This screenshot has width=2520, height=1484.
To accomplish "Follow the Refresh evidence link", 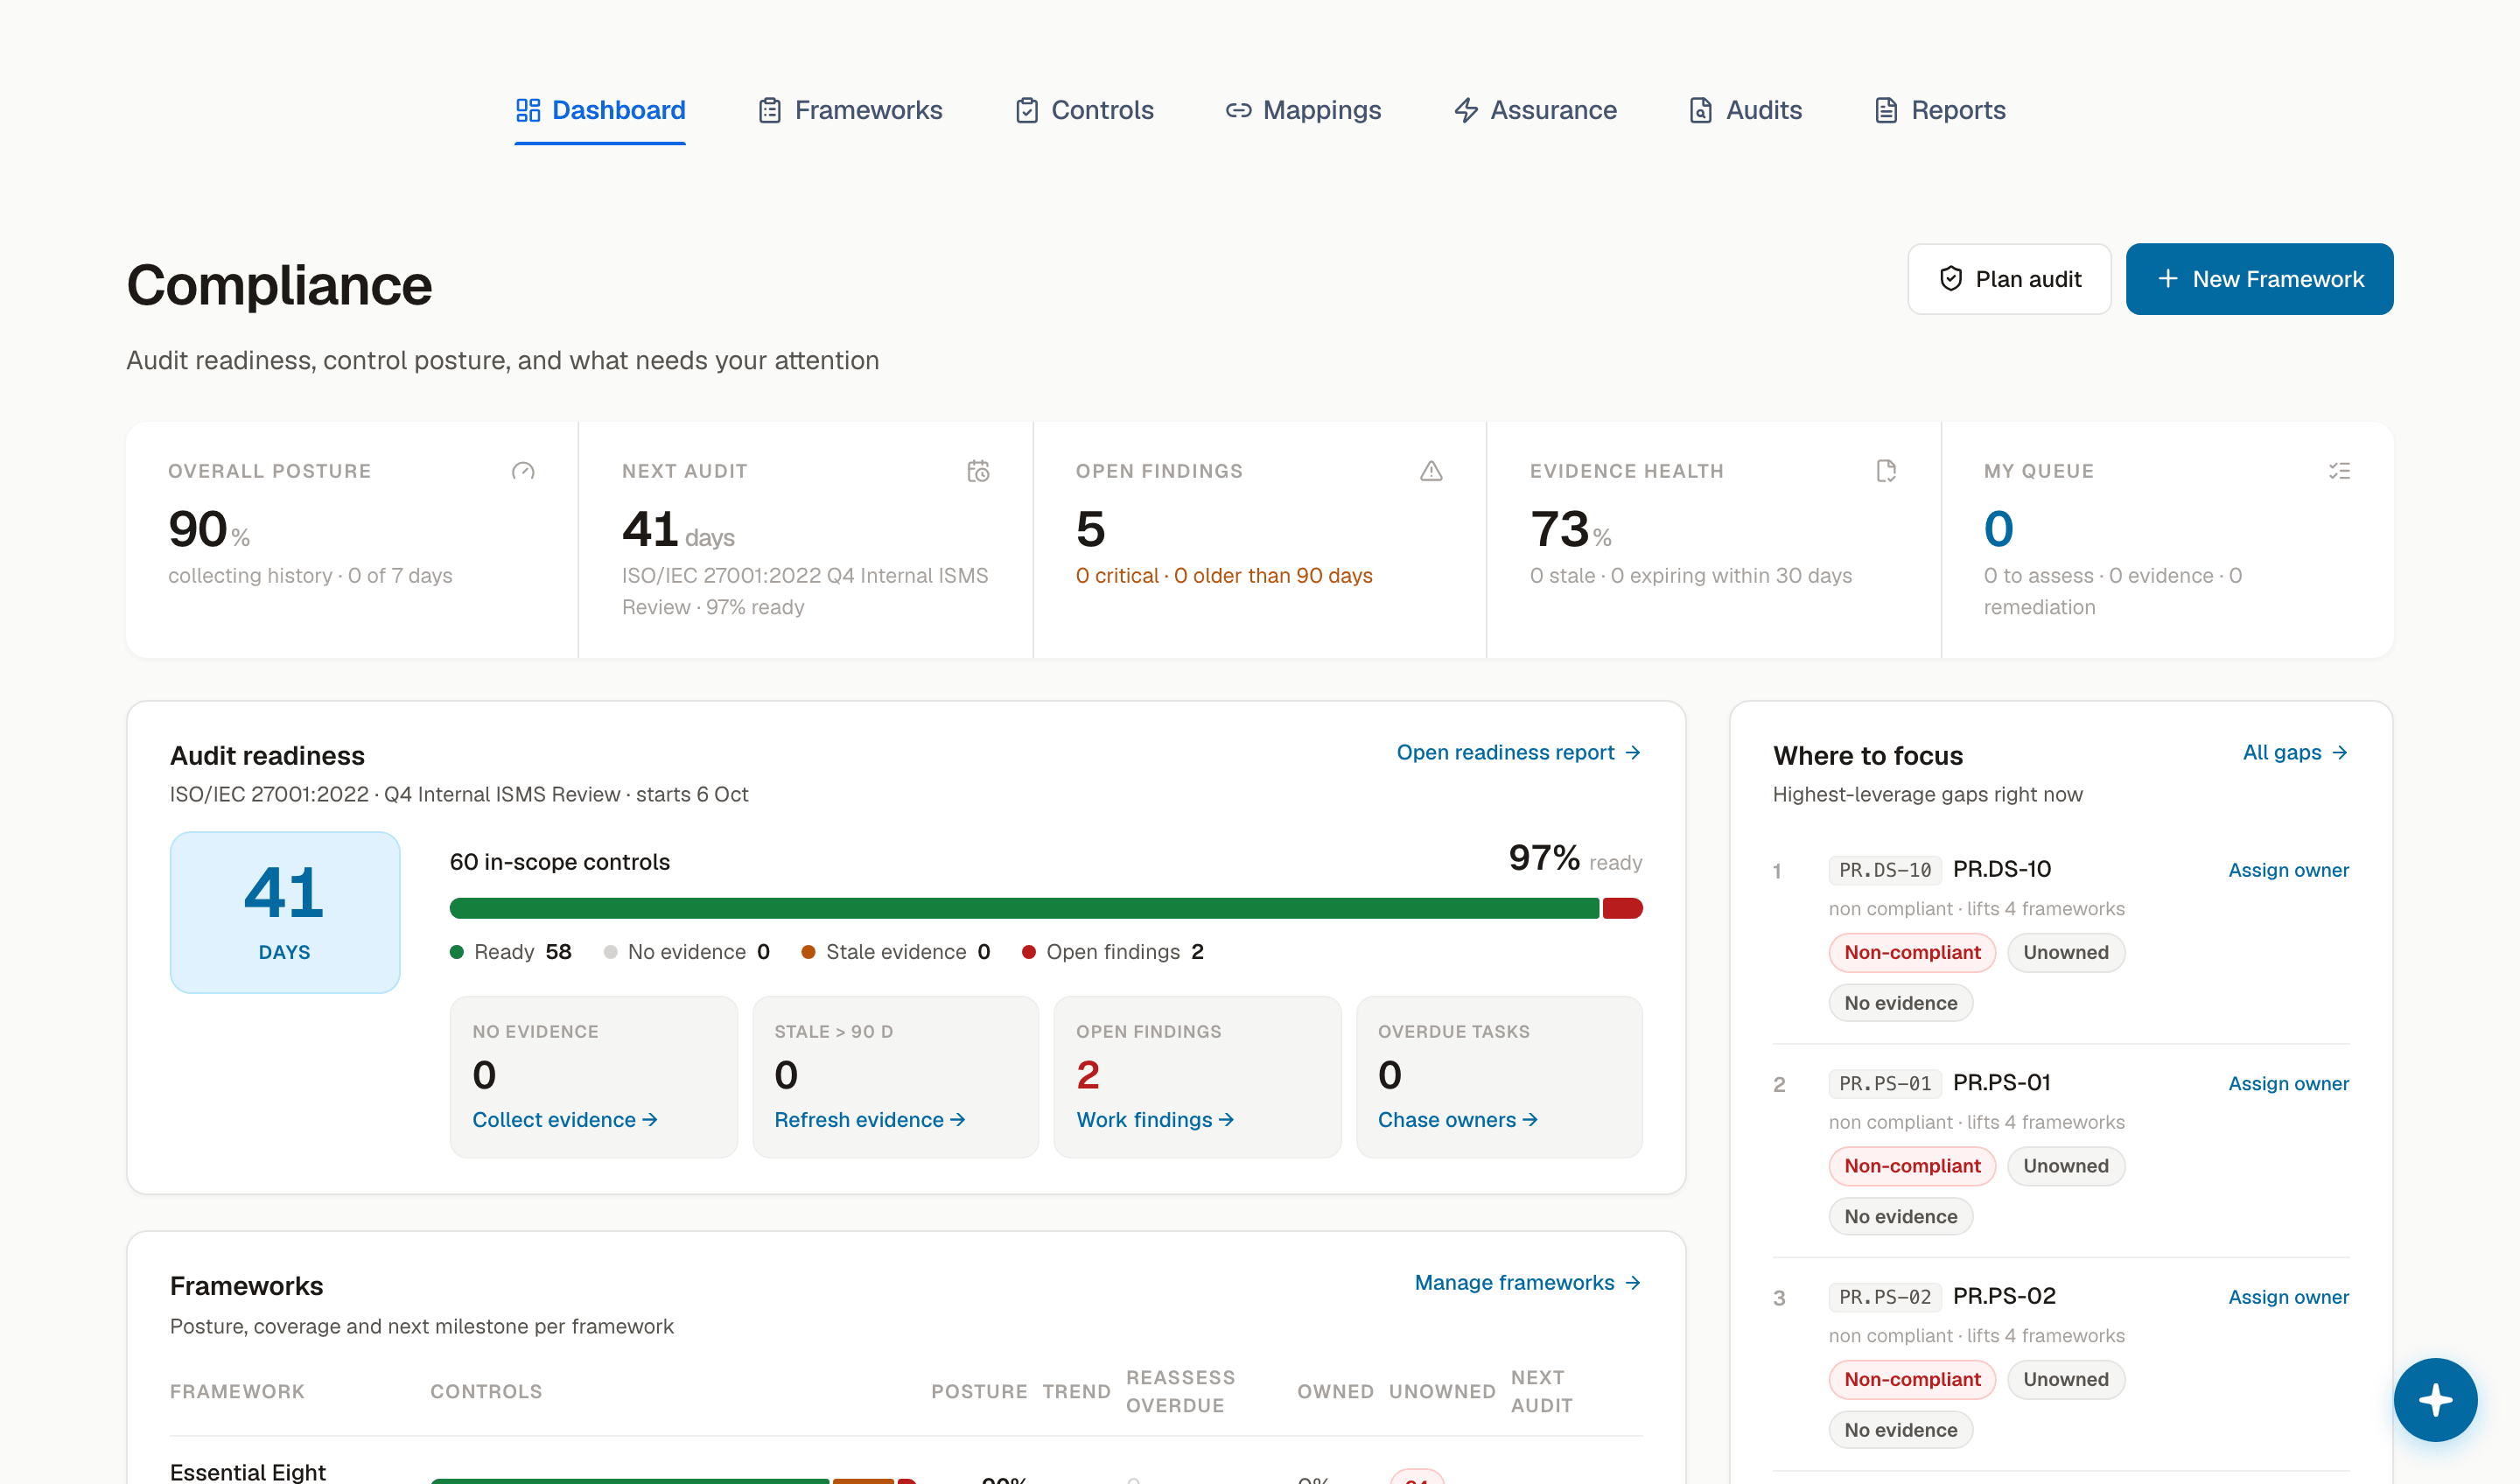I will pos(870,1120).
